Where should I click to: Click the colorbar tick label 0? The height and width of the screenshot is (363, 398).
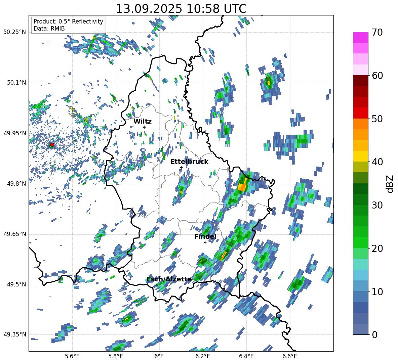pos(374,334)
